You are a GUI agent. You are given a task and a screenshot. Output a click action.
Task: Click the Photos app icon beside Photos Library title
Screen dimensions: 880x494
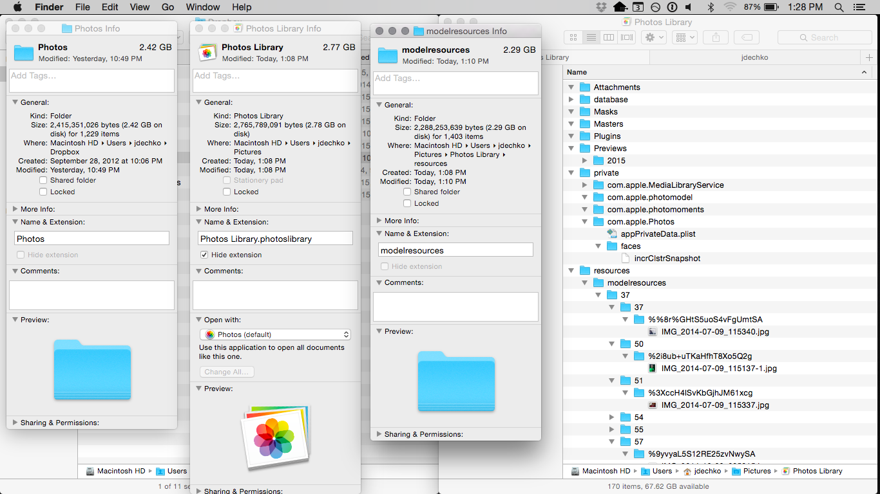pyautogui.click(x=207, y=52)
